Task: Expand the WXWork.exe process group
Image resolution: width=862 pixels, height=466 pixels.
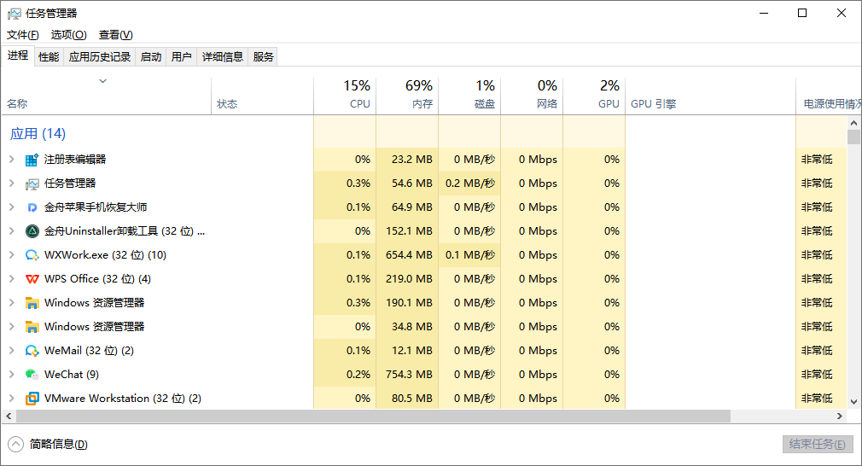Action: coord(12,255)
